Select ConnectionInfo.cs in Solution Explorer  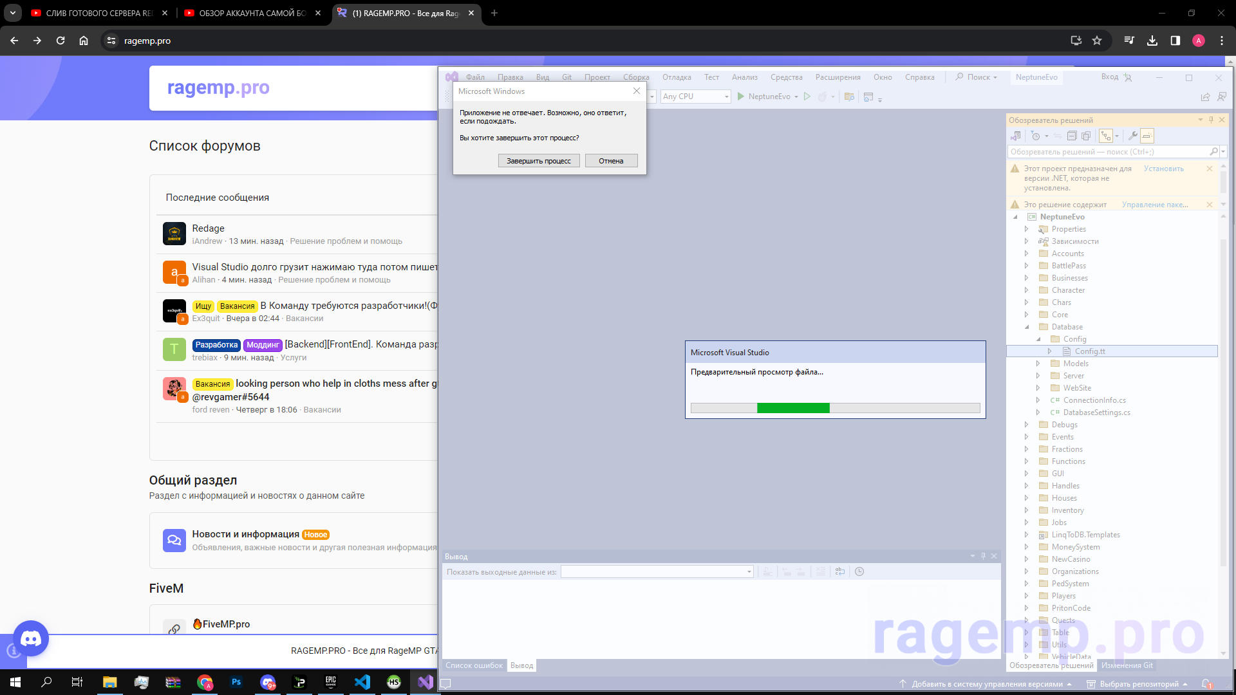coord(1094,400)
